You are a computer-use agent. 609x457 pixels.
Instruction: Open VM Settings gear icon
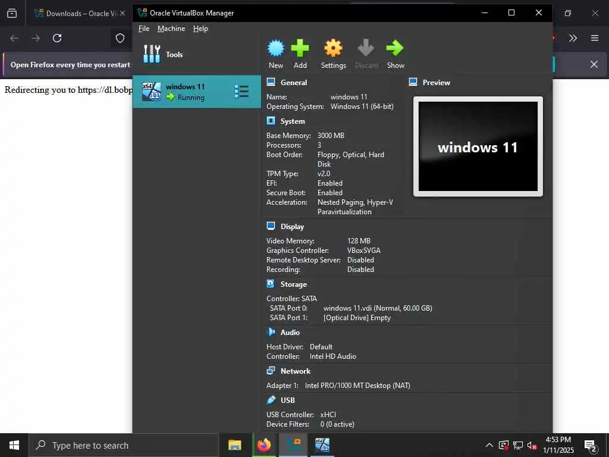(333, 48)
